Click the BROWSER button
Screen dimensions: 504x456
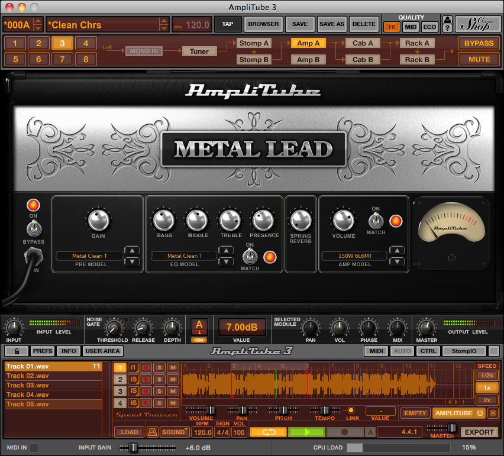[x=263, y=24]
